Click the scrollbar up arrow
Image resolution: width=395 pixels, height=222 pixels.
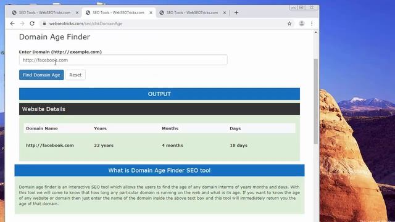click(315, 32)
